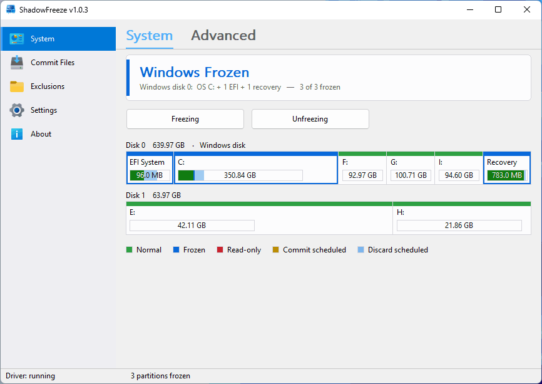Go to the Exclusions page
The height and width of the screenshot is (384, 542).
coord(58,86)
